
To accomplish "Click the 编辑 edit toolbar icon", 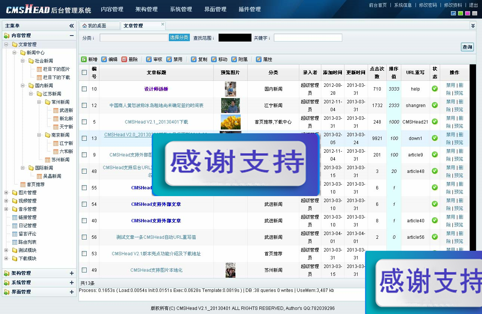I will [x=104, y=59].
